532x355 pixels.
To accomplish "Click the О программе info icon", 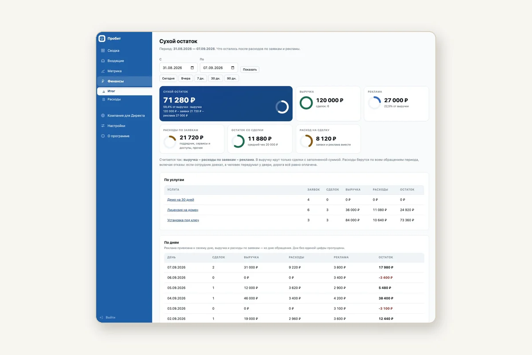I will [103, 136].
